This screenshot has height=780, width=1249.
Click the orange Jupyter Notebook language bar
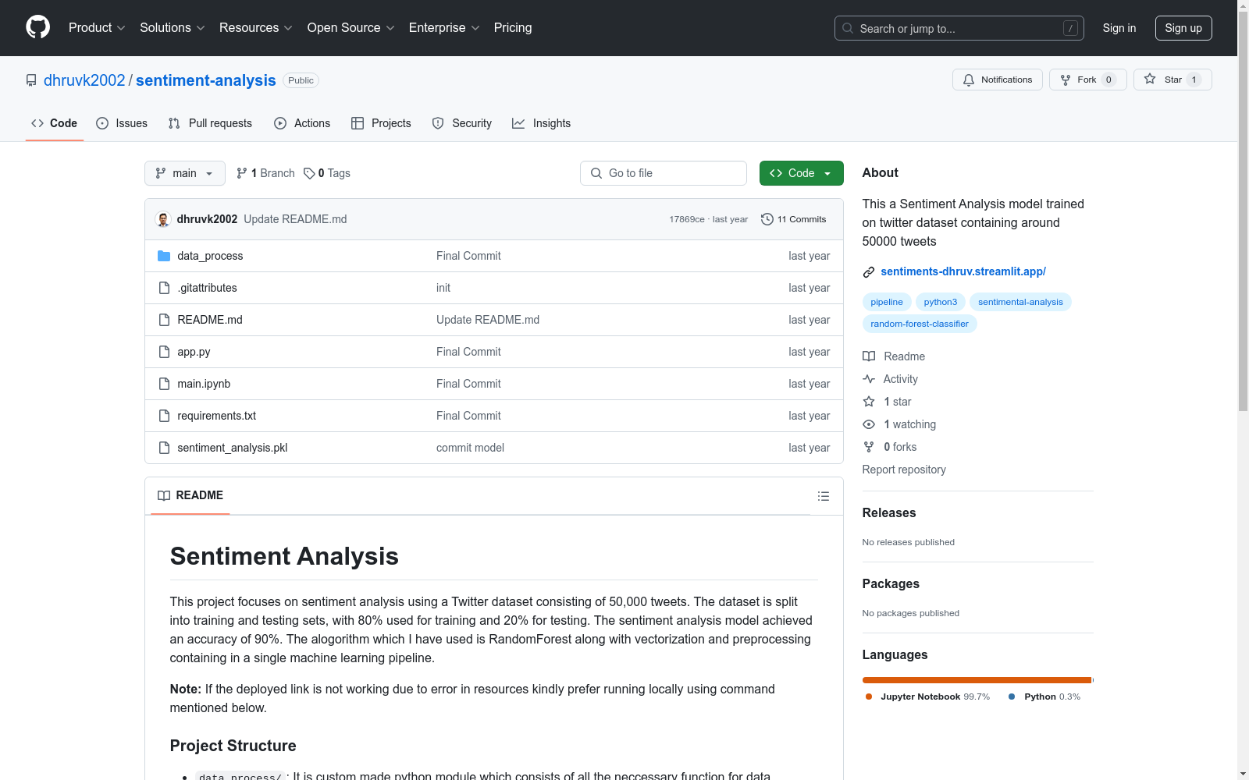[x=977, y=680]
